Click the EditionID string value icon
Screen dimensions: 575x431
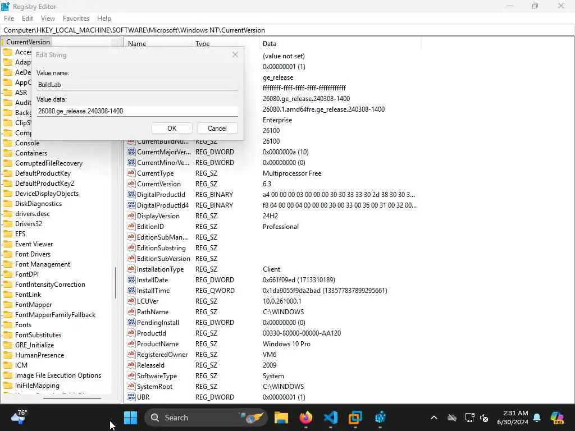point(131,227)
